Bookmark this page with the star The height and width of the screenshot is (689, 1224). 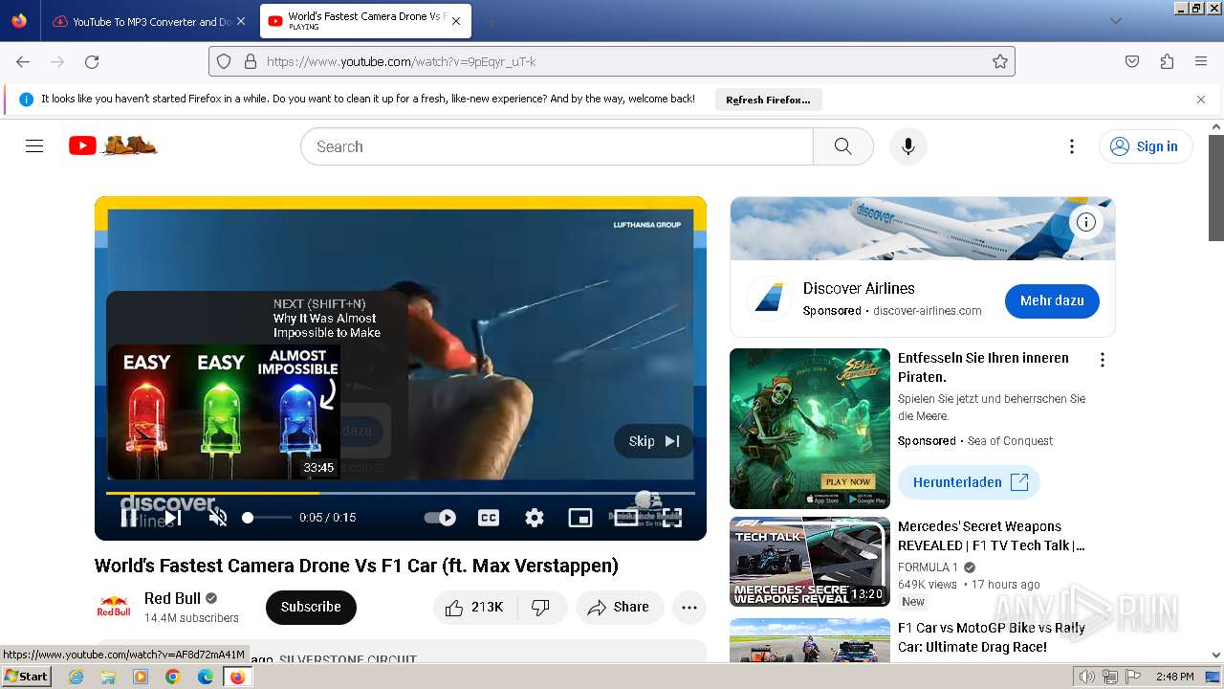[x=1000, y=61]
